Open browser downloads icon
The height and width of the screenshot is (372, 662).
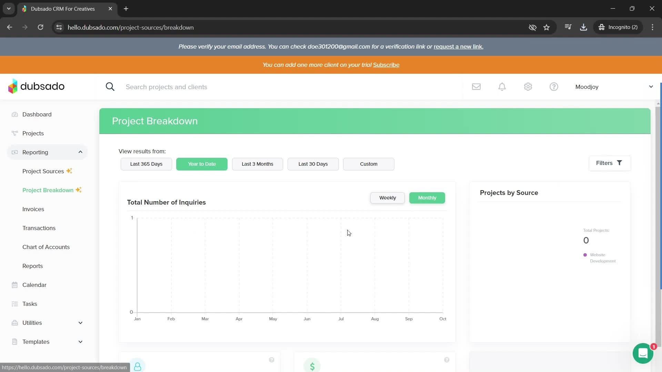pos(583,27)
